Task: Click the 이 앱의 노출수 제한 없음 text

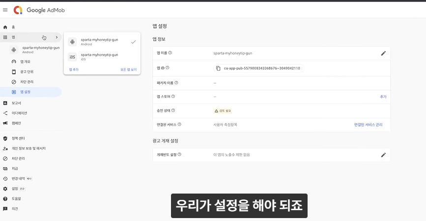Action: pyautogui.click(x=231, y=155)
